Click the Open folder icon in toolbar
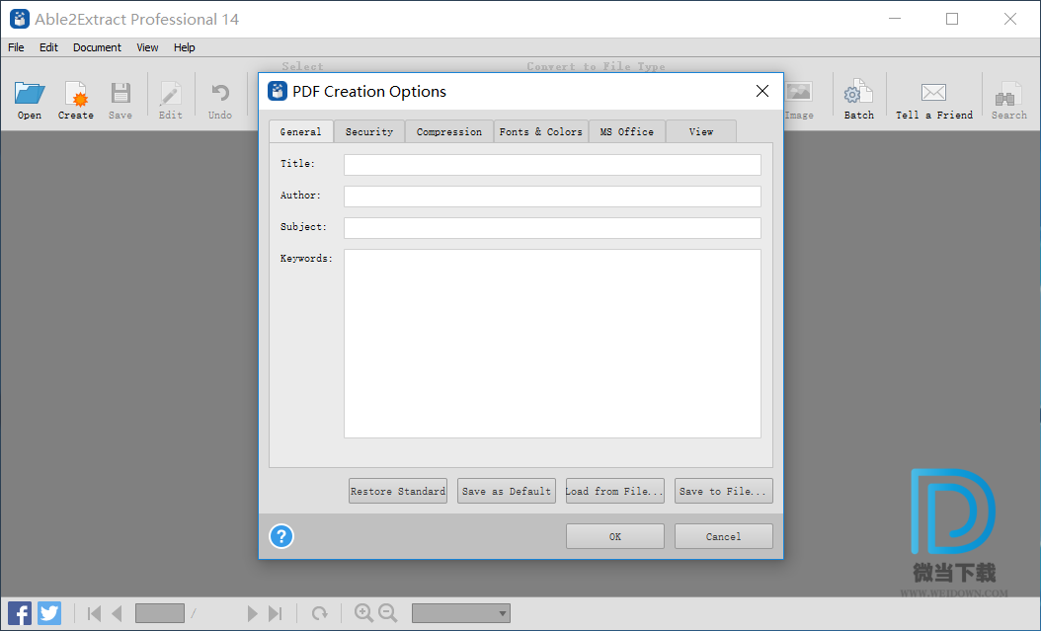The image size is (1041, 631). point(30,94)
